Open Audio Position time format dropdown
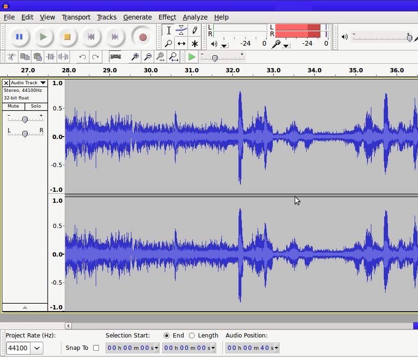418x357 pixels. pos(277,348)
